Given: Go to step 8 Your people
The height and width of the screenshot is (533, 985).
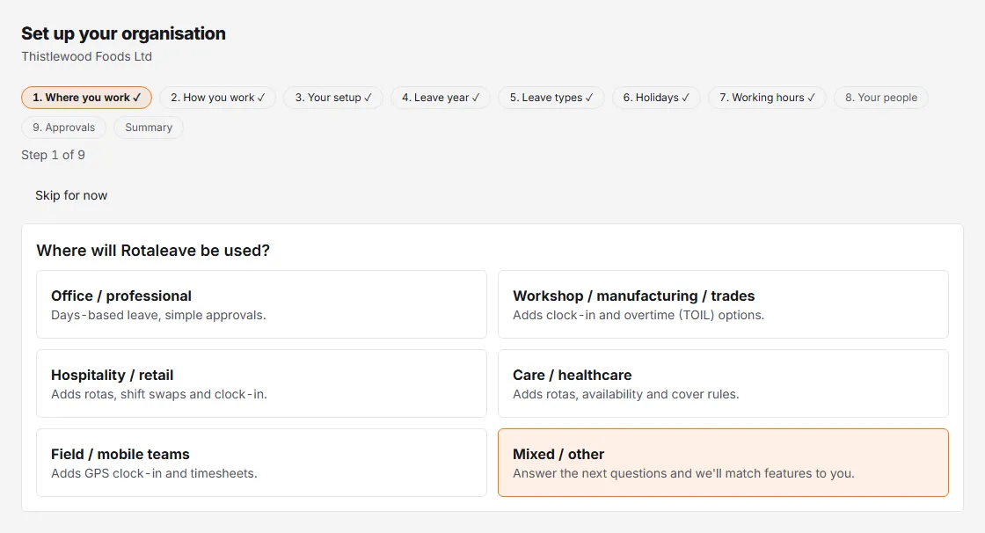Looking at the screenshot, I should pos(880,98).
